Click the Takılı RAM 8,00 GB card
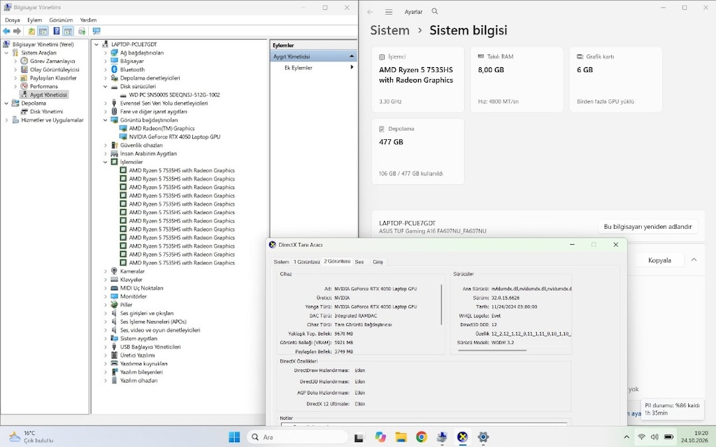The width and height of the screenshot is (716, 447). click(x=517, y=80)
